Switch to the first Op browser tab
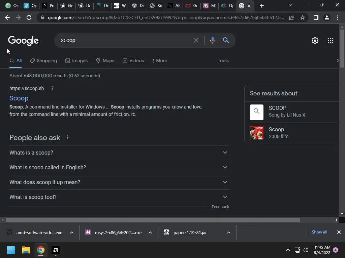 point(12,6)
